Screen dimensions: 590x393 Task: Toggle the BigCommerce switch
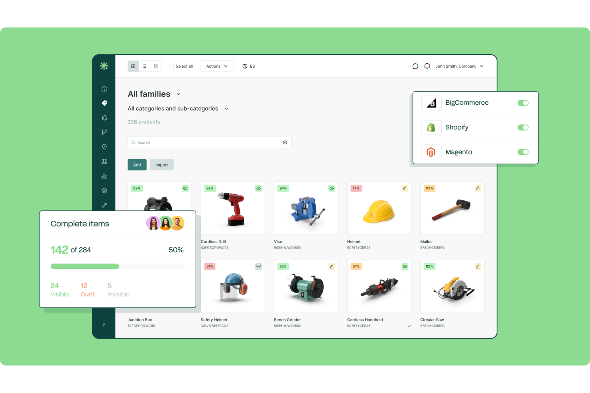coord(523,103)
